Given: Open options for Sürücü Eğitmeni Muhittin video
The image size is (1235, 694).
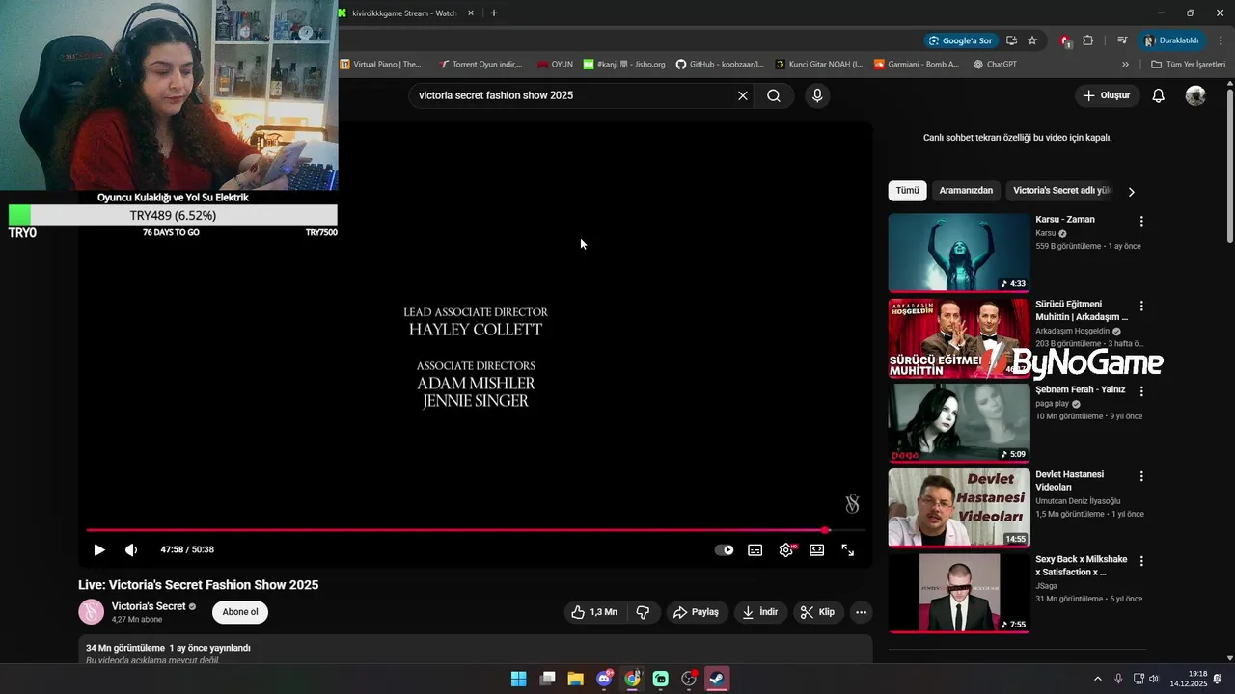Looking at the screenshot, I should 1141,306.
